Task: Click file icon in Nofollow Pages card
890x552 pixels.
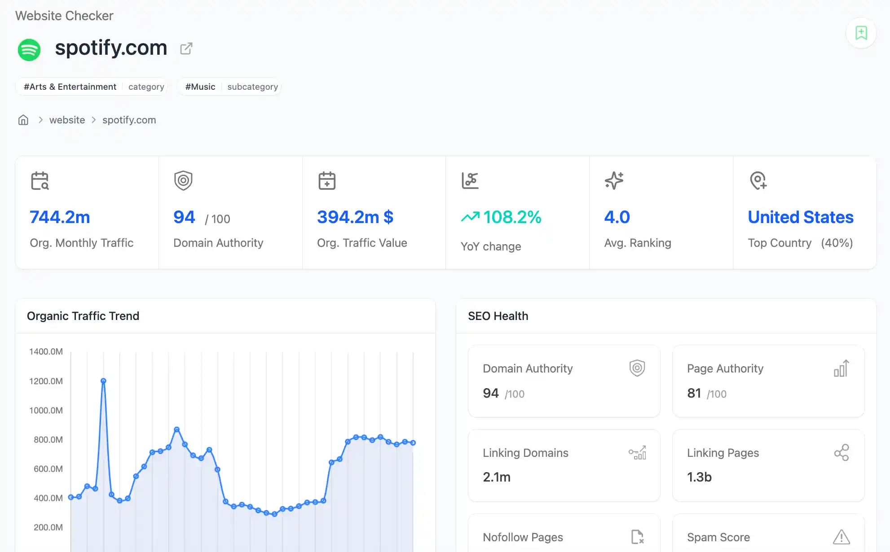Action: 637,537
